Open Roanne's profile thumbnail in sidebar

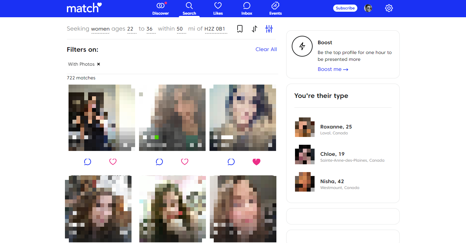tap(305, 127)
